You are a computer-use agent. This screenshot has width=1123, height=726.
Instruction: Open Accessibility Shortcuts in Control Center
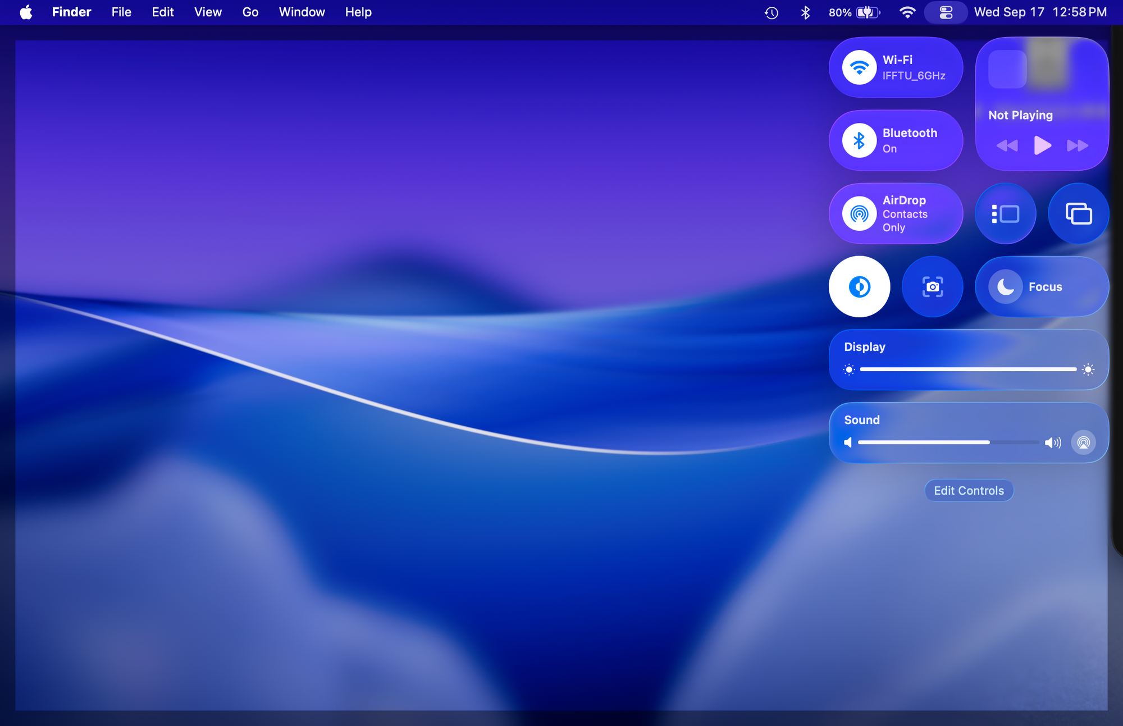pos(859,286)
